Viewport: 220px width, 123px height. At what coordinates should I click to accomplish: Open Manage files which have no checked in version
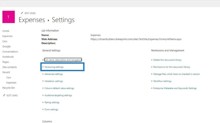(177, 74)
